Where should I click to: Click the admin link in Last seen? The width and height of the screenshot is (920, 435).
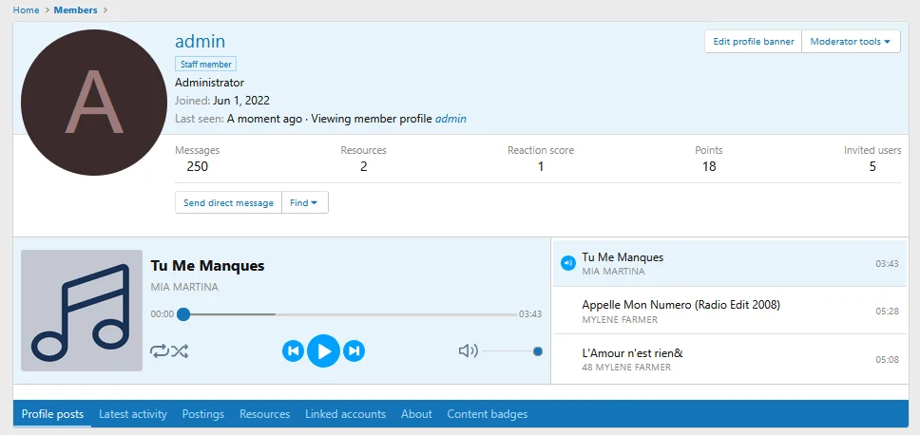450,119
